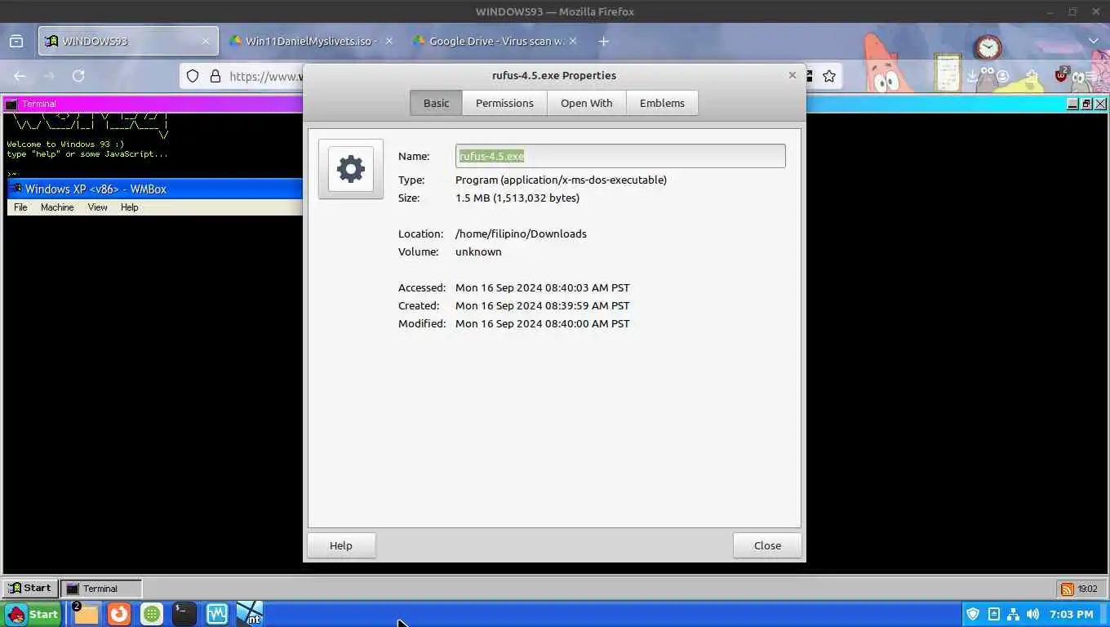The height and width of the screenshot is (627, 1110).
Task: Open a new Firefox tab
Action: point(603,41)
